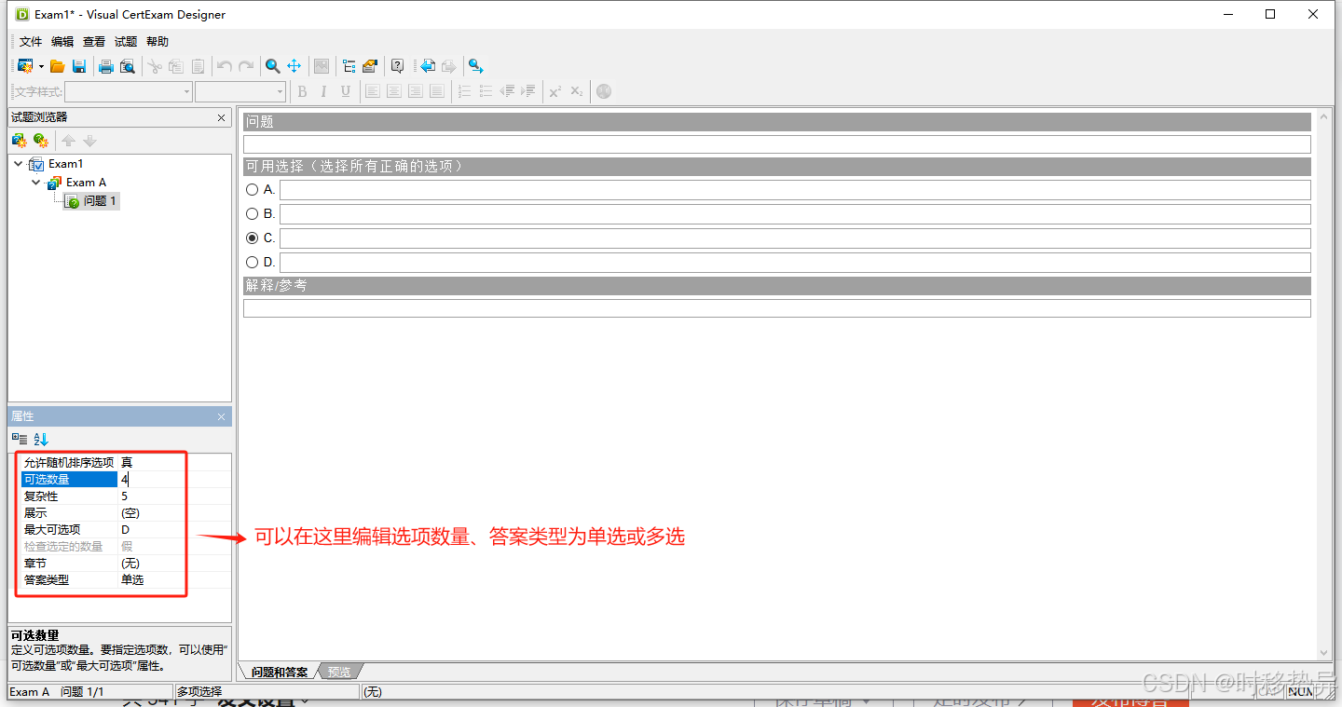
Task: Align text right
Action: pos(416,91)
